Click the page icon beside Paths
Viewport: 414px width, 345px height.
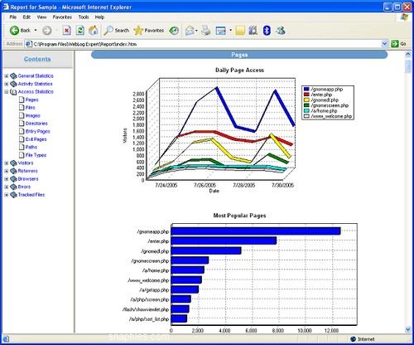coord(22,147)
